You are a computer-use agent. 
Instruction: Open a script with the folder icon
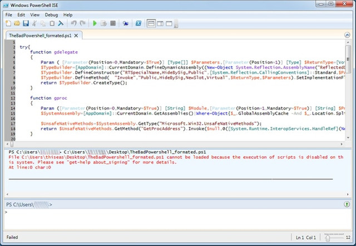(x=17, y=23)
